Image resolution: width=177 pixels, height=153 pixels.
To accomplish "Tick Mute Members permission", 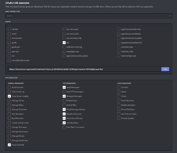I will (x=119, y=101).
